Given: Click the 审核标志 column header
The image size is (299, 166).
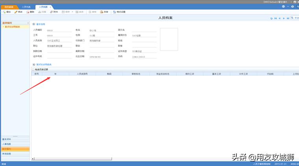Looking at the screenshot, I should [x=136, y=74].
